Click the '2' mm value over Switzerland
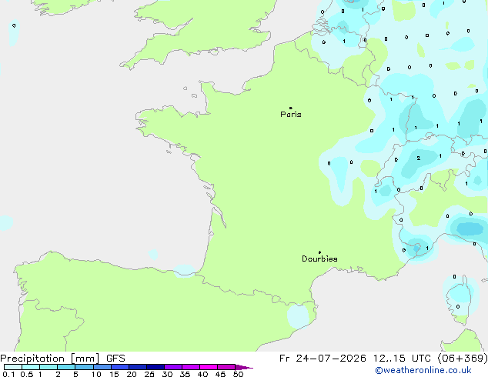488x377 pixels. tap(419, 158)
